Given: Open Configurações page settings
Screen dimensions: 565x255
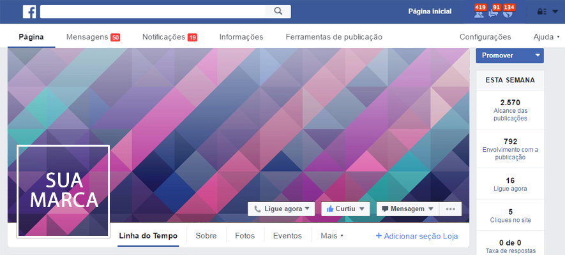Looking at the screenshot, I should 485,37.
